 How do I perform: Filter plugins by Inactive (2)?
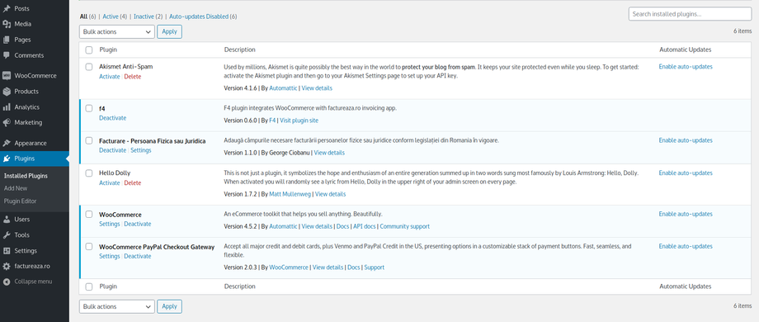point(148,17)
